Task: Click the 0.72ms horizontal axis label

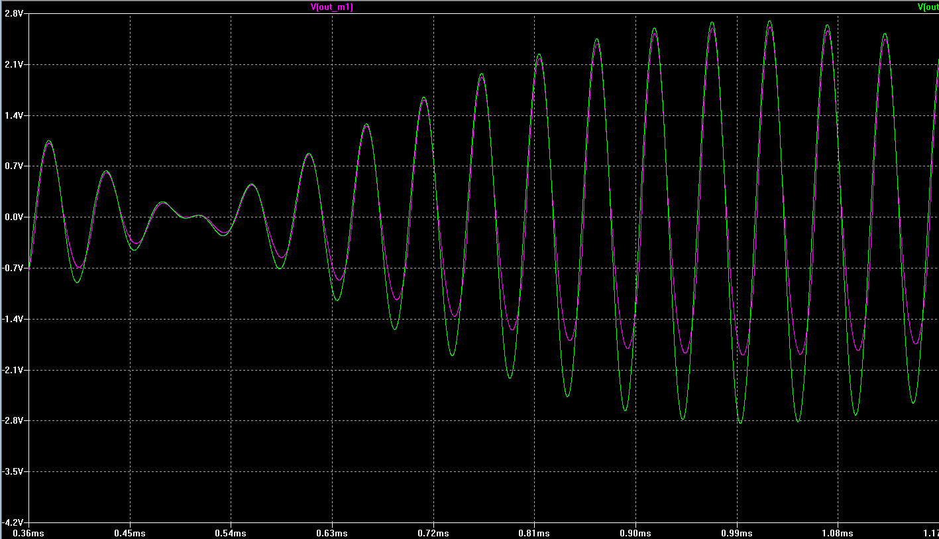Action: click(433, 533)
